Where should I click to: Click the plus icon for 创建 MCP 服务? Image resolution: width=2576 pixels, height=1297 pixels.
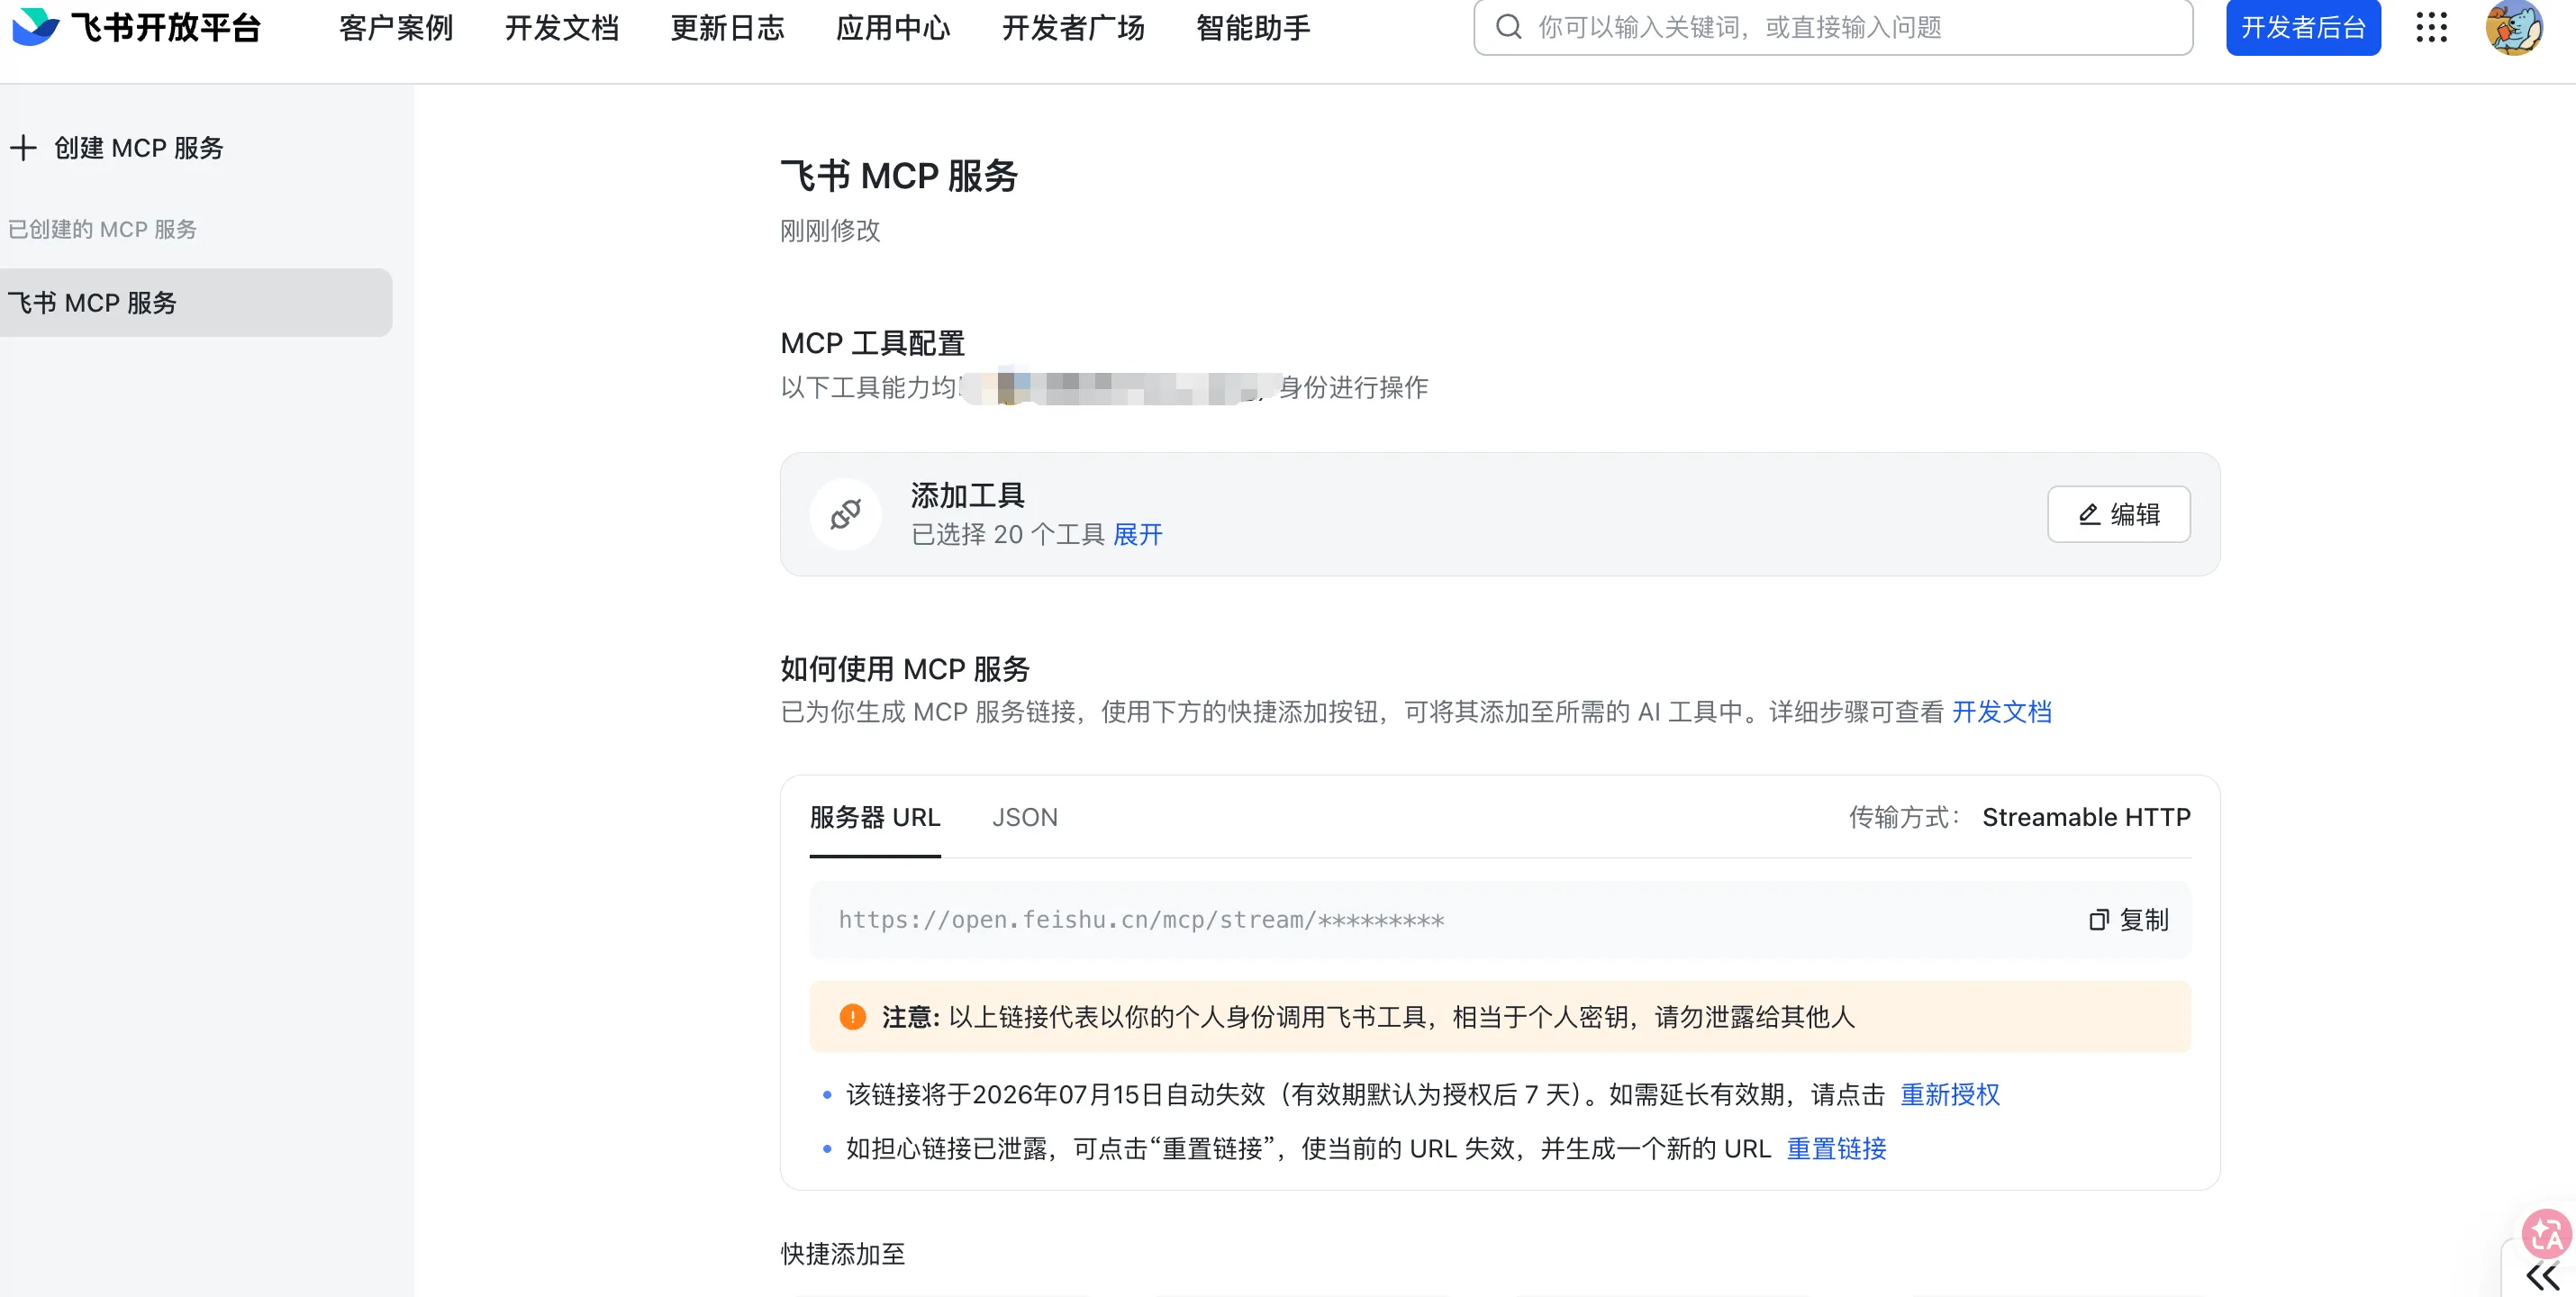23,148
